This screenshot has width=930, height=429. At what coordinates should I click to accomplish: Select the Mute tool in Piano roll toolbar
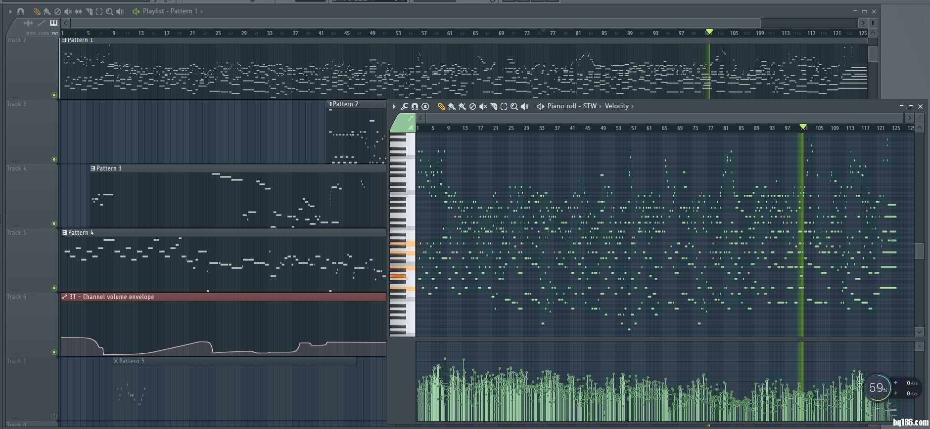point(483,107)
